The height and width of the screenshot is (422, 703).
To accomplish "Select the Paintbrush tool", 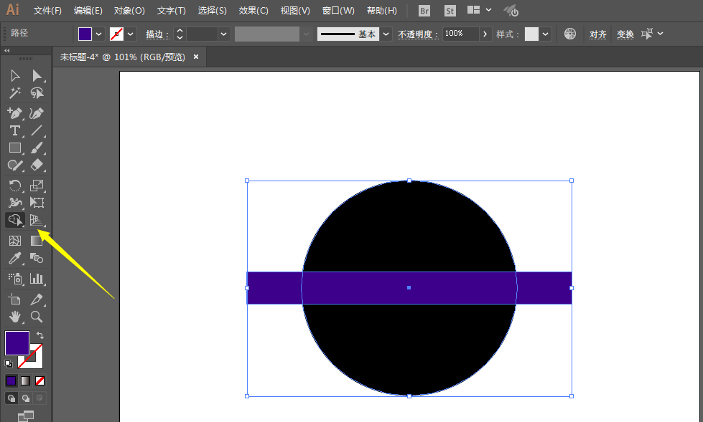I will (37, 148).
